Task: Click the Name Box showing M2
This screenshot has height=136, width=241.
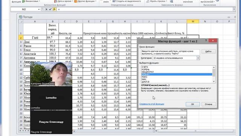Action: click(24, 9)
